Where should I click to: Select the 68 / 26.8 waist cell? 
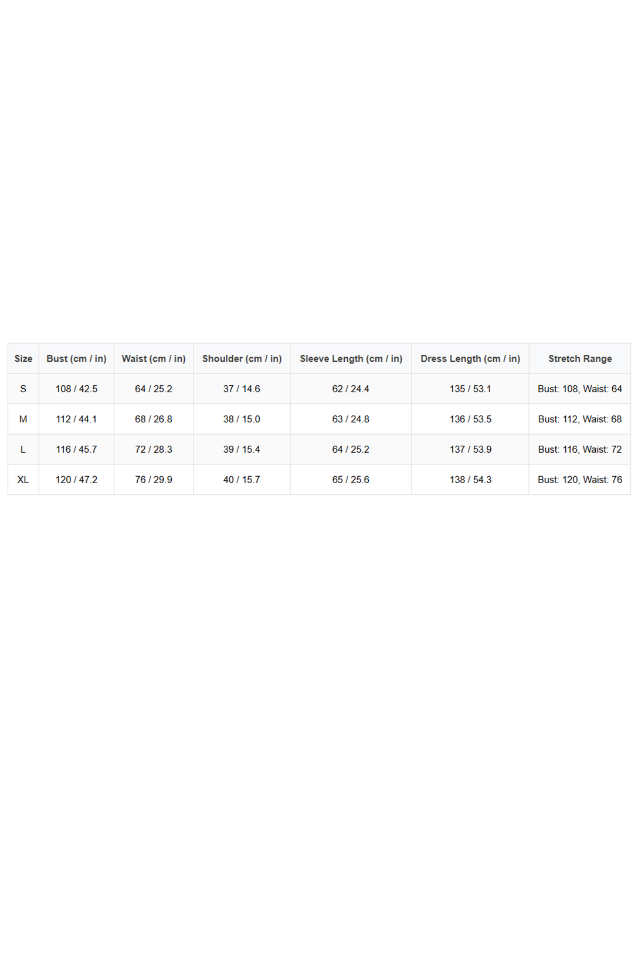(x=154, y=419)
